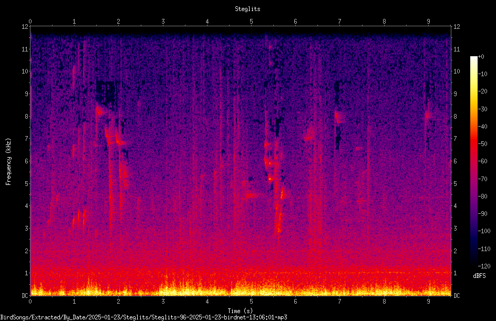The width and height of the screenshot is (496, 321).
Task: Click the 7 second mark on top axis
Action: pyautogui.click(x=340, y=21)
